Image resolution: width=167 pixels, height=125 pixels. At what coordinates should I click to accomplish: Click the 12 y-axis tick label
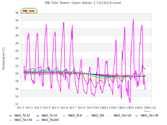17,104
